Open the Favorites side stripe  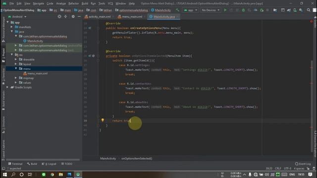3,76
